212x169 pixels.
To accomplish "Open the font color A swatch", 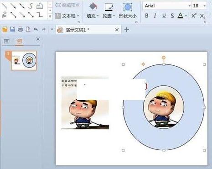I will click(181, 16).
